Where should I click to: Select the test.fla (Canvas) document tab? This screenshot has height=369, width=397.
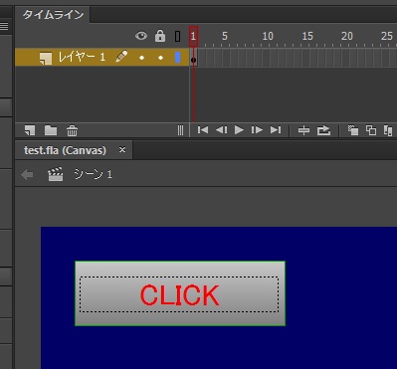[65, 150]
